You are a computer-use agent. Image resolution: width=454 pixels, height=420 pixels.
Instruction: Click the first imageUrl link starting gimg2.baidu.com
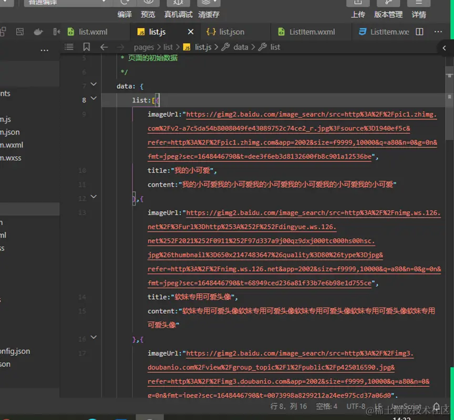point(311,115)
